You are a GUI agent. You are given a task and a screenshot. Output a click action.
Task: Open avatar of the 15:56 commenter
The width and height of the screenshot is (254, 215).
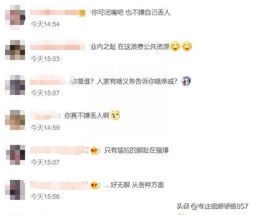pyautogui.click(x=15, y=190)
